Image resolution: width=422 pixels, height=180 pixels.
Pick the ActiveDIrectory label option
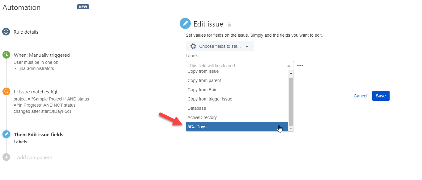[237, 117]
